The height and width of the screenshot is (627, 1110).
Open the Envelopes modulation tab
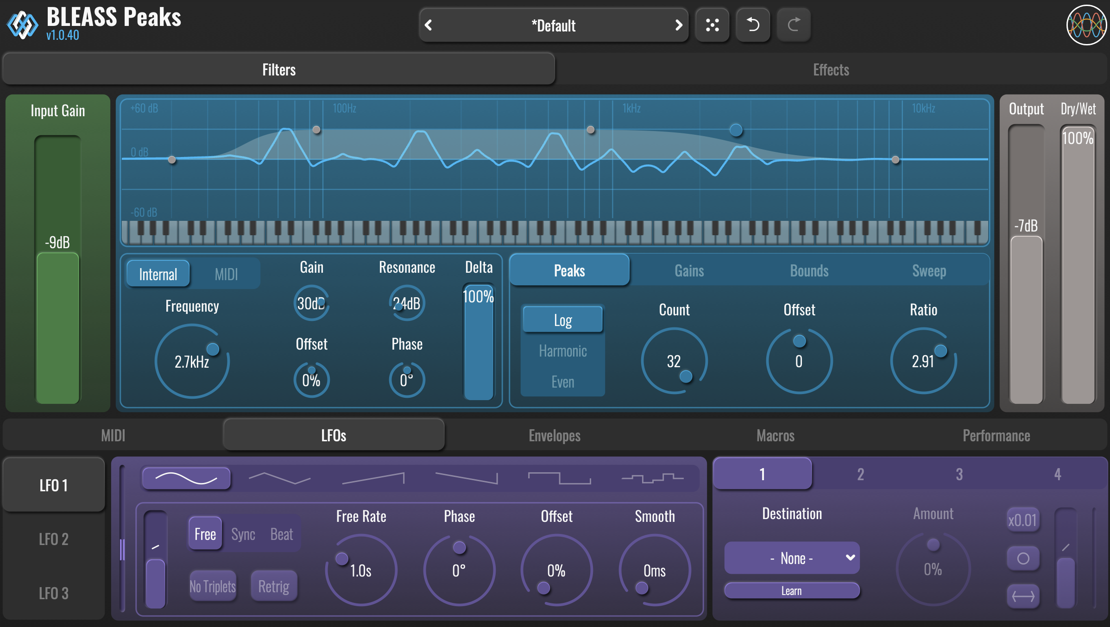click(x=555, y=435)
